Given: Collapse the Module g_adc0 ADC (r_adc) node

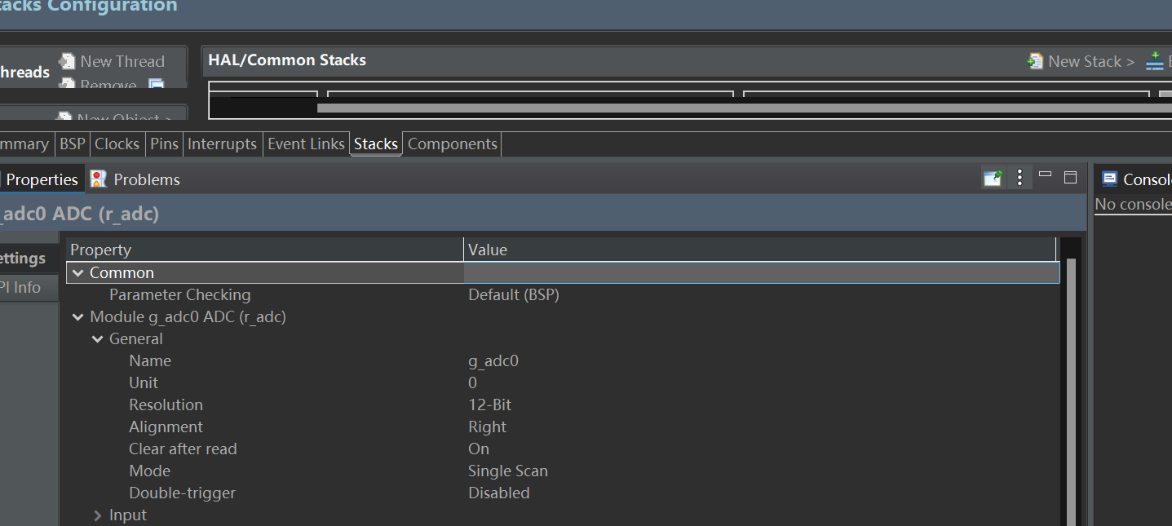Looking at the screenshot, I should 78,317.
